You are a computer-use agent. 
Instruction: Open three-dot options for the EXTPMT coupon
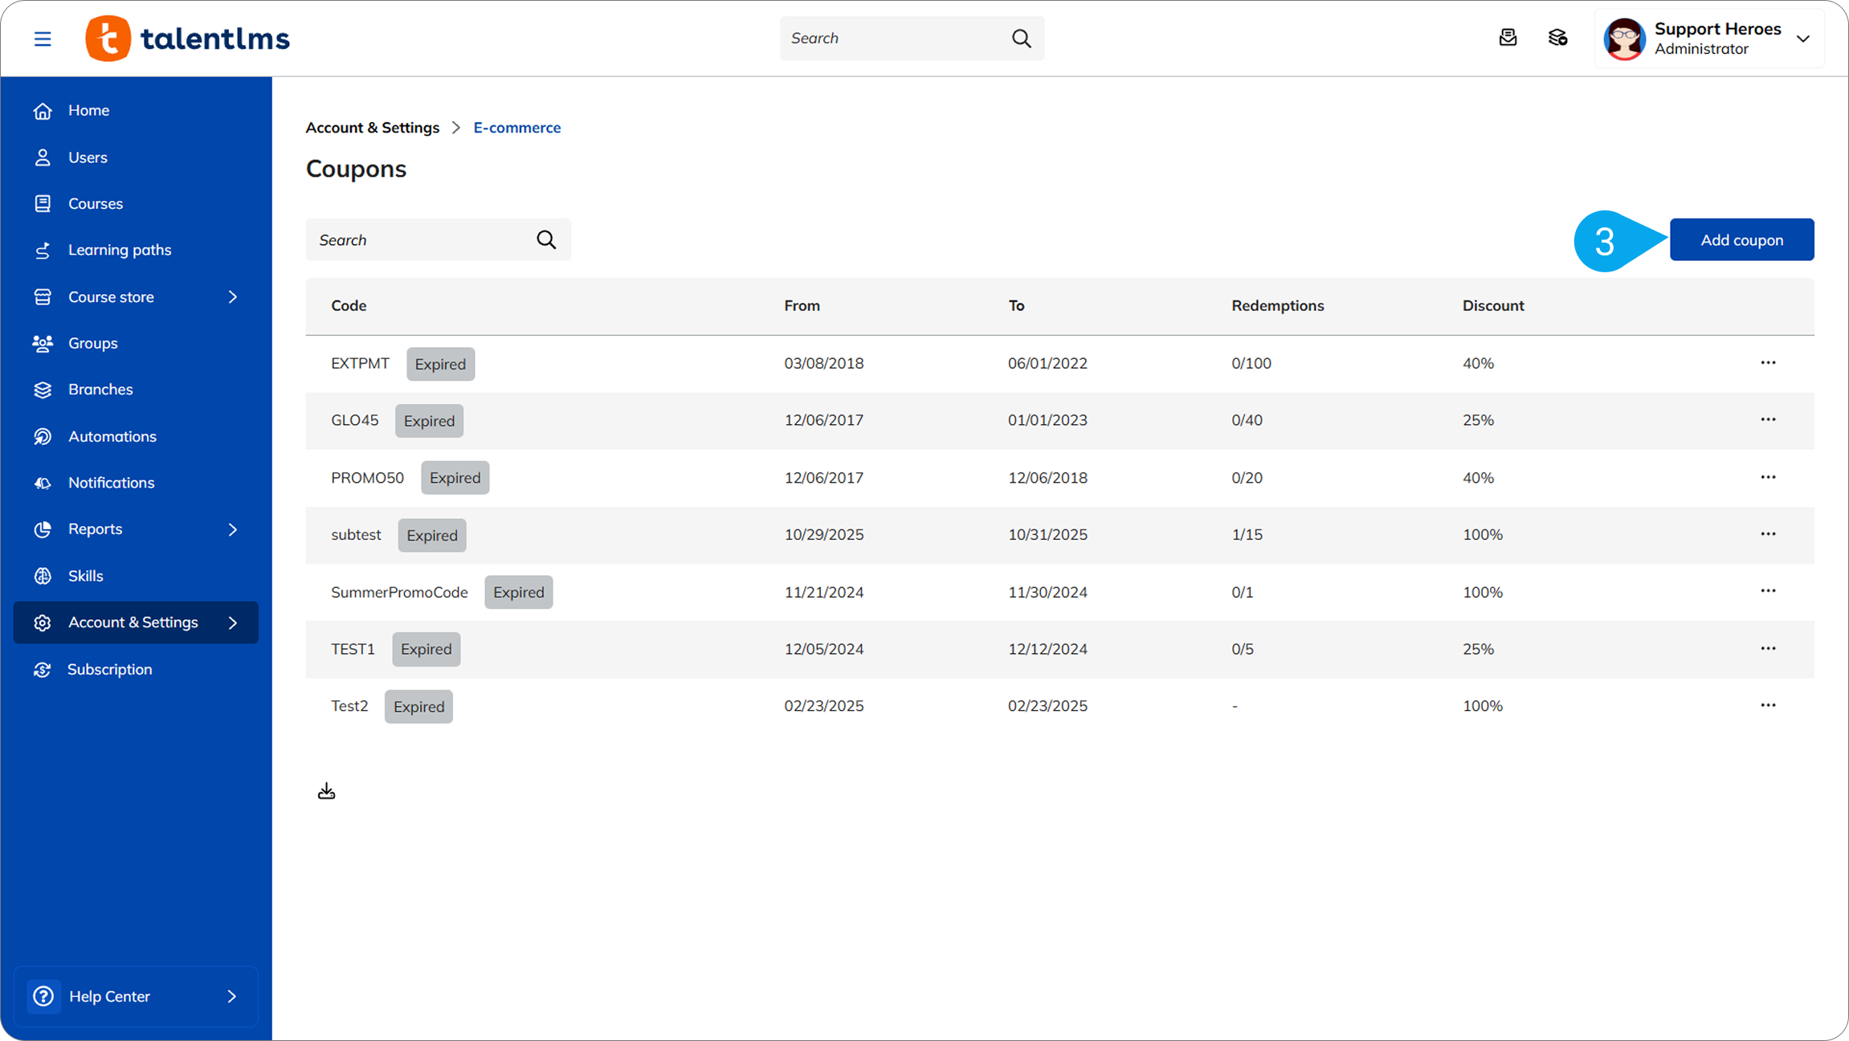click(1768, 363)
